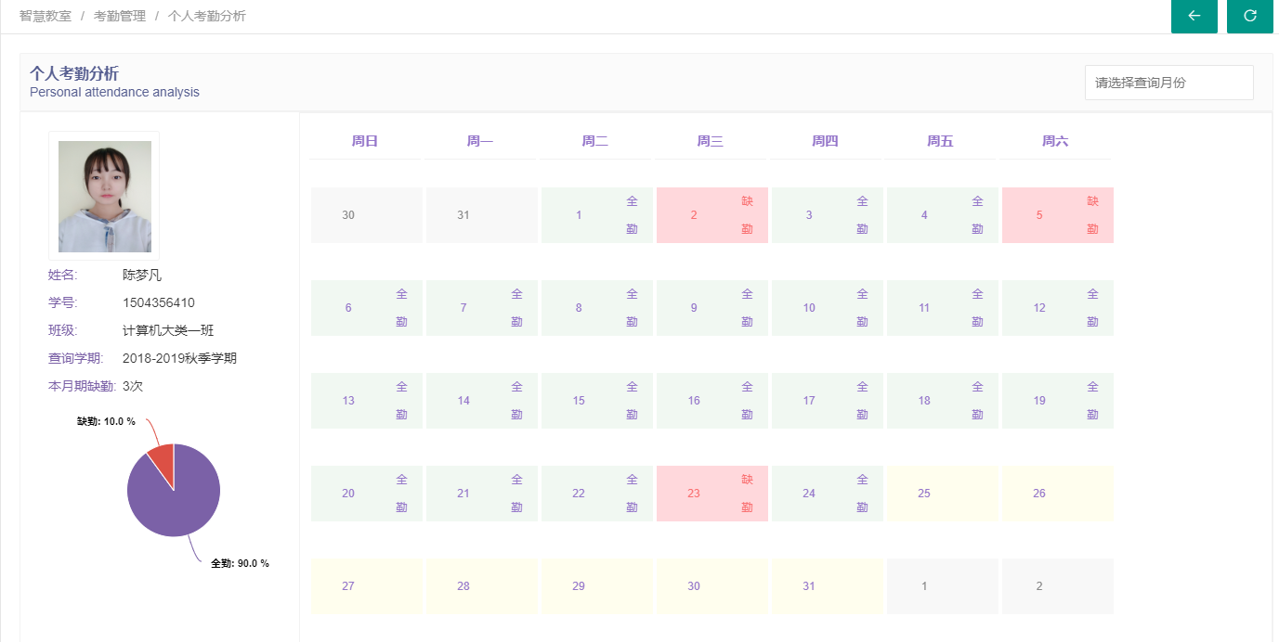Click the student profile photo
The height and width of the screenshot is (642, 1279).
[105, 197]
